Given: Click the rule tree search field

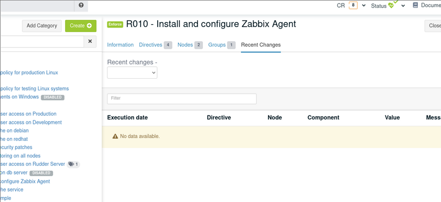Looking at the screenshot, I should (42, 42).
